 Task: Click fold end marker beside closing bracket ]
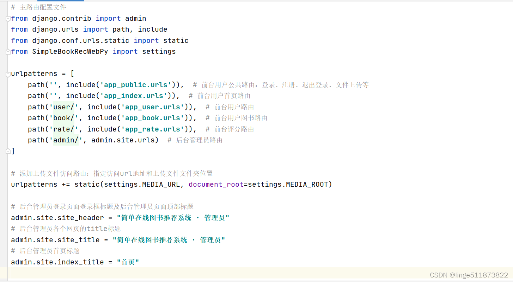pyautogui.click(x=8, y=151)
